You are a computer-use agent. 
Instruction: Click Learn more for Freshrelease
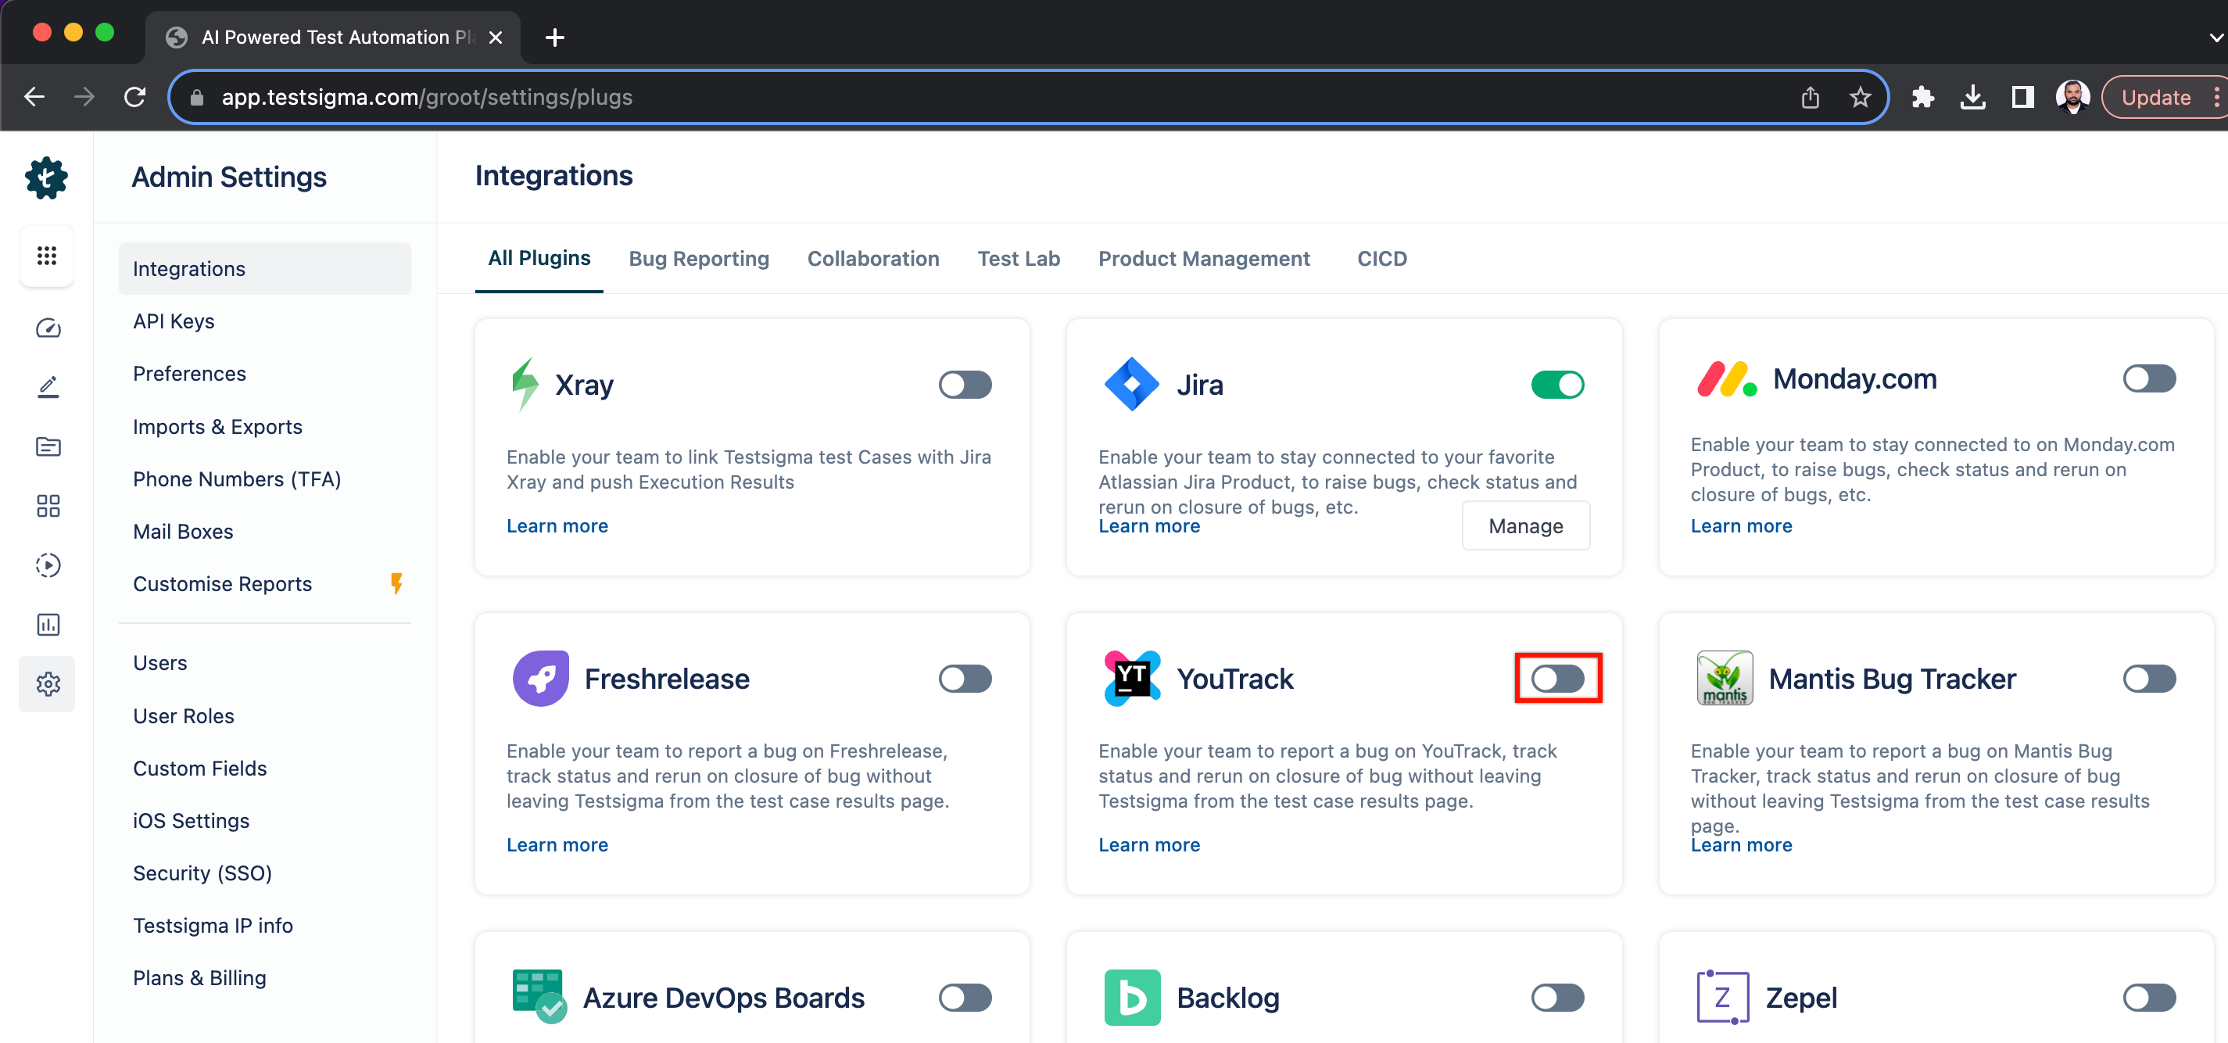[x=557, y=844]
